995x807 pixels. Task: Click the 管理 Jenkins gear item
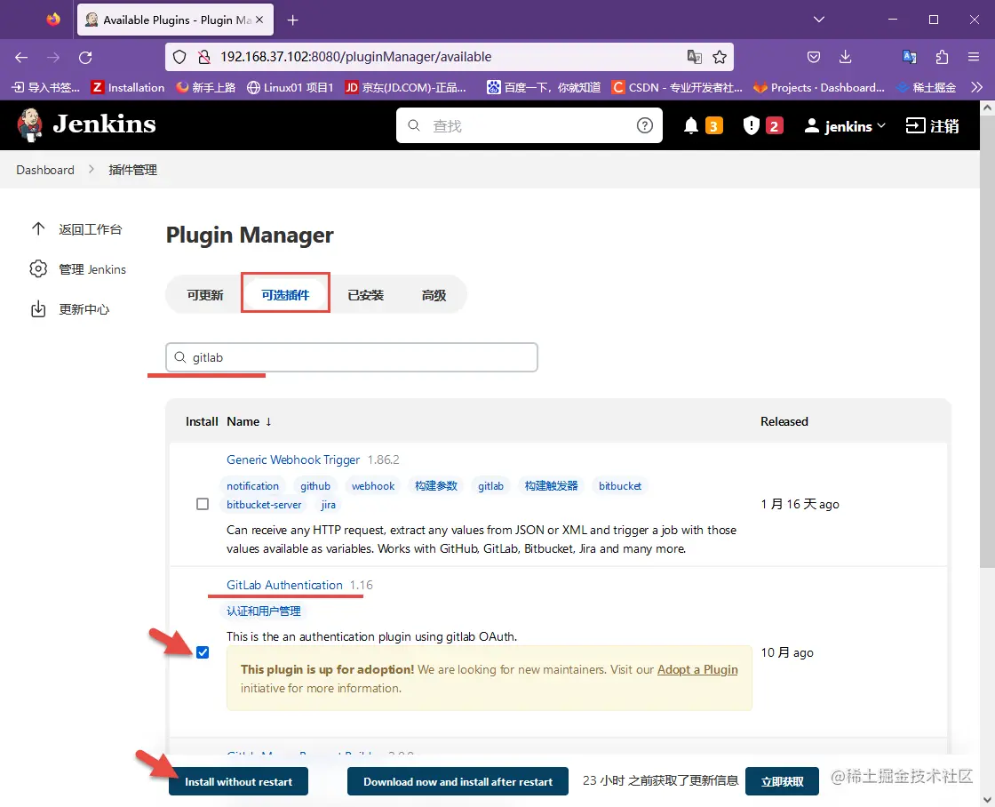(x=78, y=269)
